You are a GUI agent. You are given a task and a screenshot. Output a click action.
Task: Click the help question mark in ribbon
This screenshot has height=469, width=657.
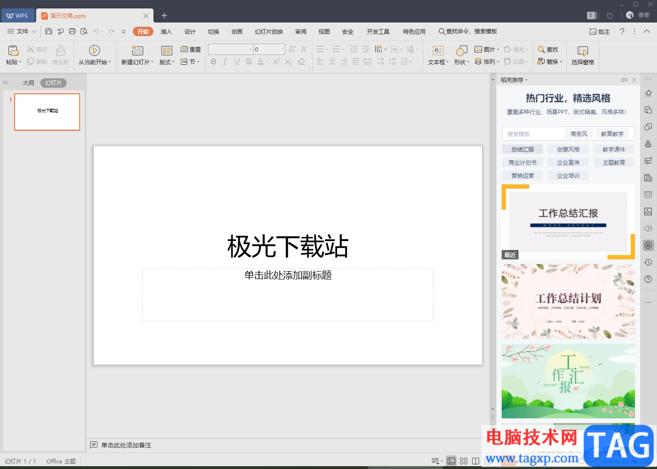tap(622, 31)
